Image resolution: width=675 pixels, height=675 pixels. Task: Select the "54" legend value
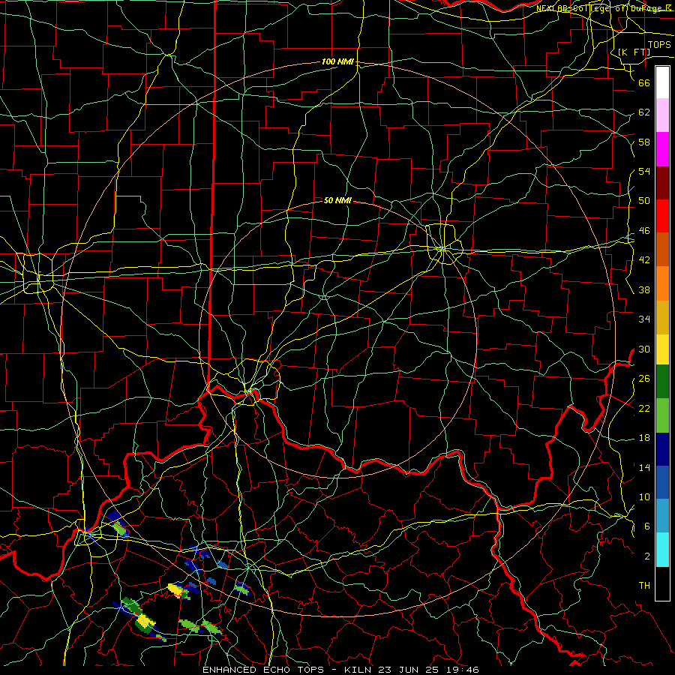click(x=644, y=171)
